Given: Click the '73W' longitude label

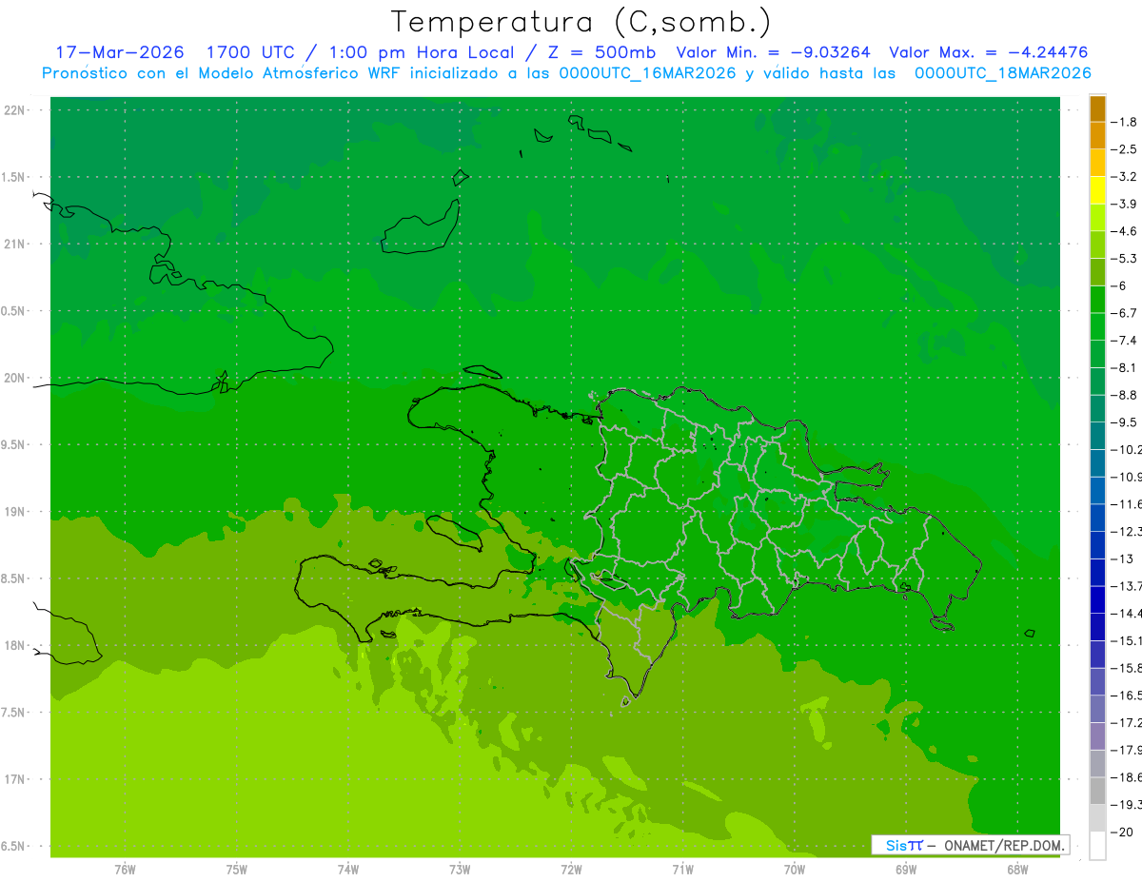Looking at the screenshot, I should tap(460, 870).
